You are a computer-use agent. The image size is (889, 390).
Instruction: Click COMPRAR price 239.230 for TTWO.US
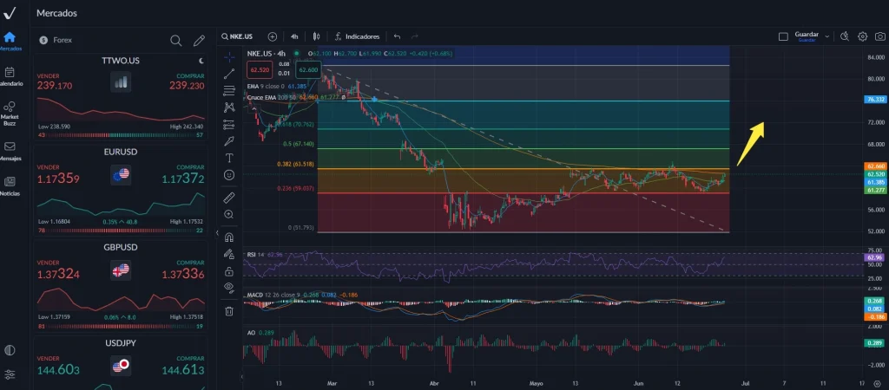(187, 86)
